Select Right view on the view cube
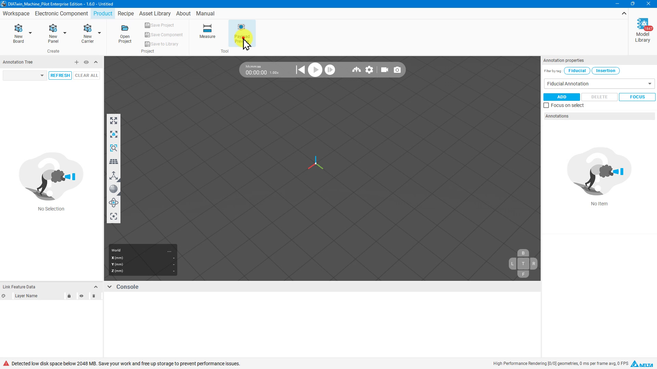 tap(534, 264)
